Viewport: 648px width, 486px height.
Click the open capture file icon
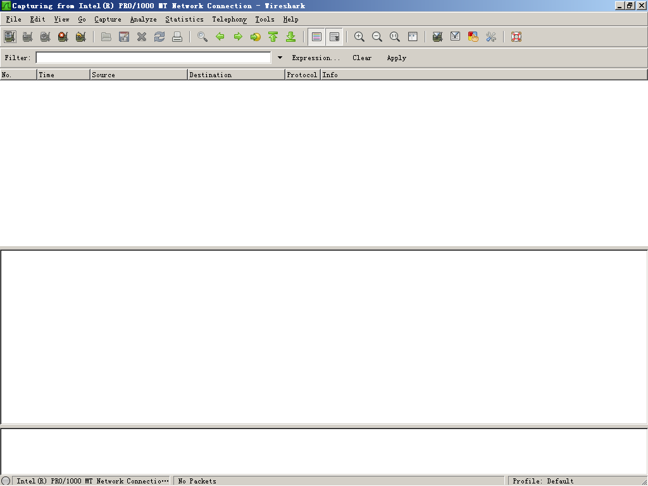click(106, 37)
